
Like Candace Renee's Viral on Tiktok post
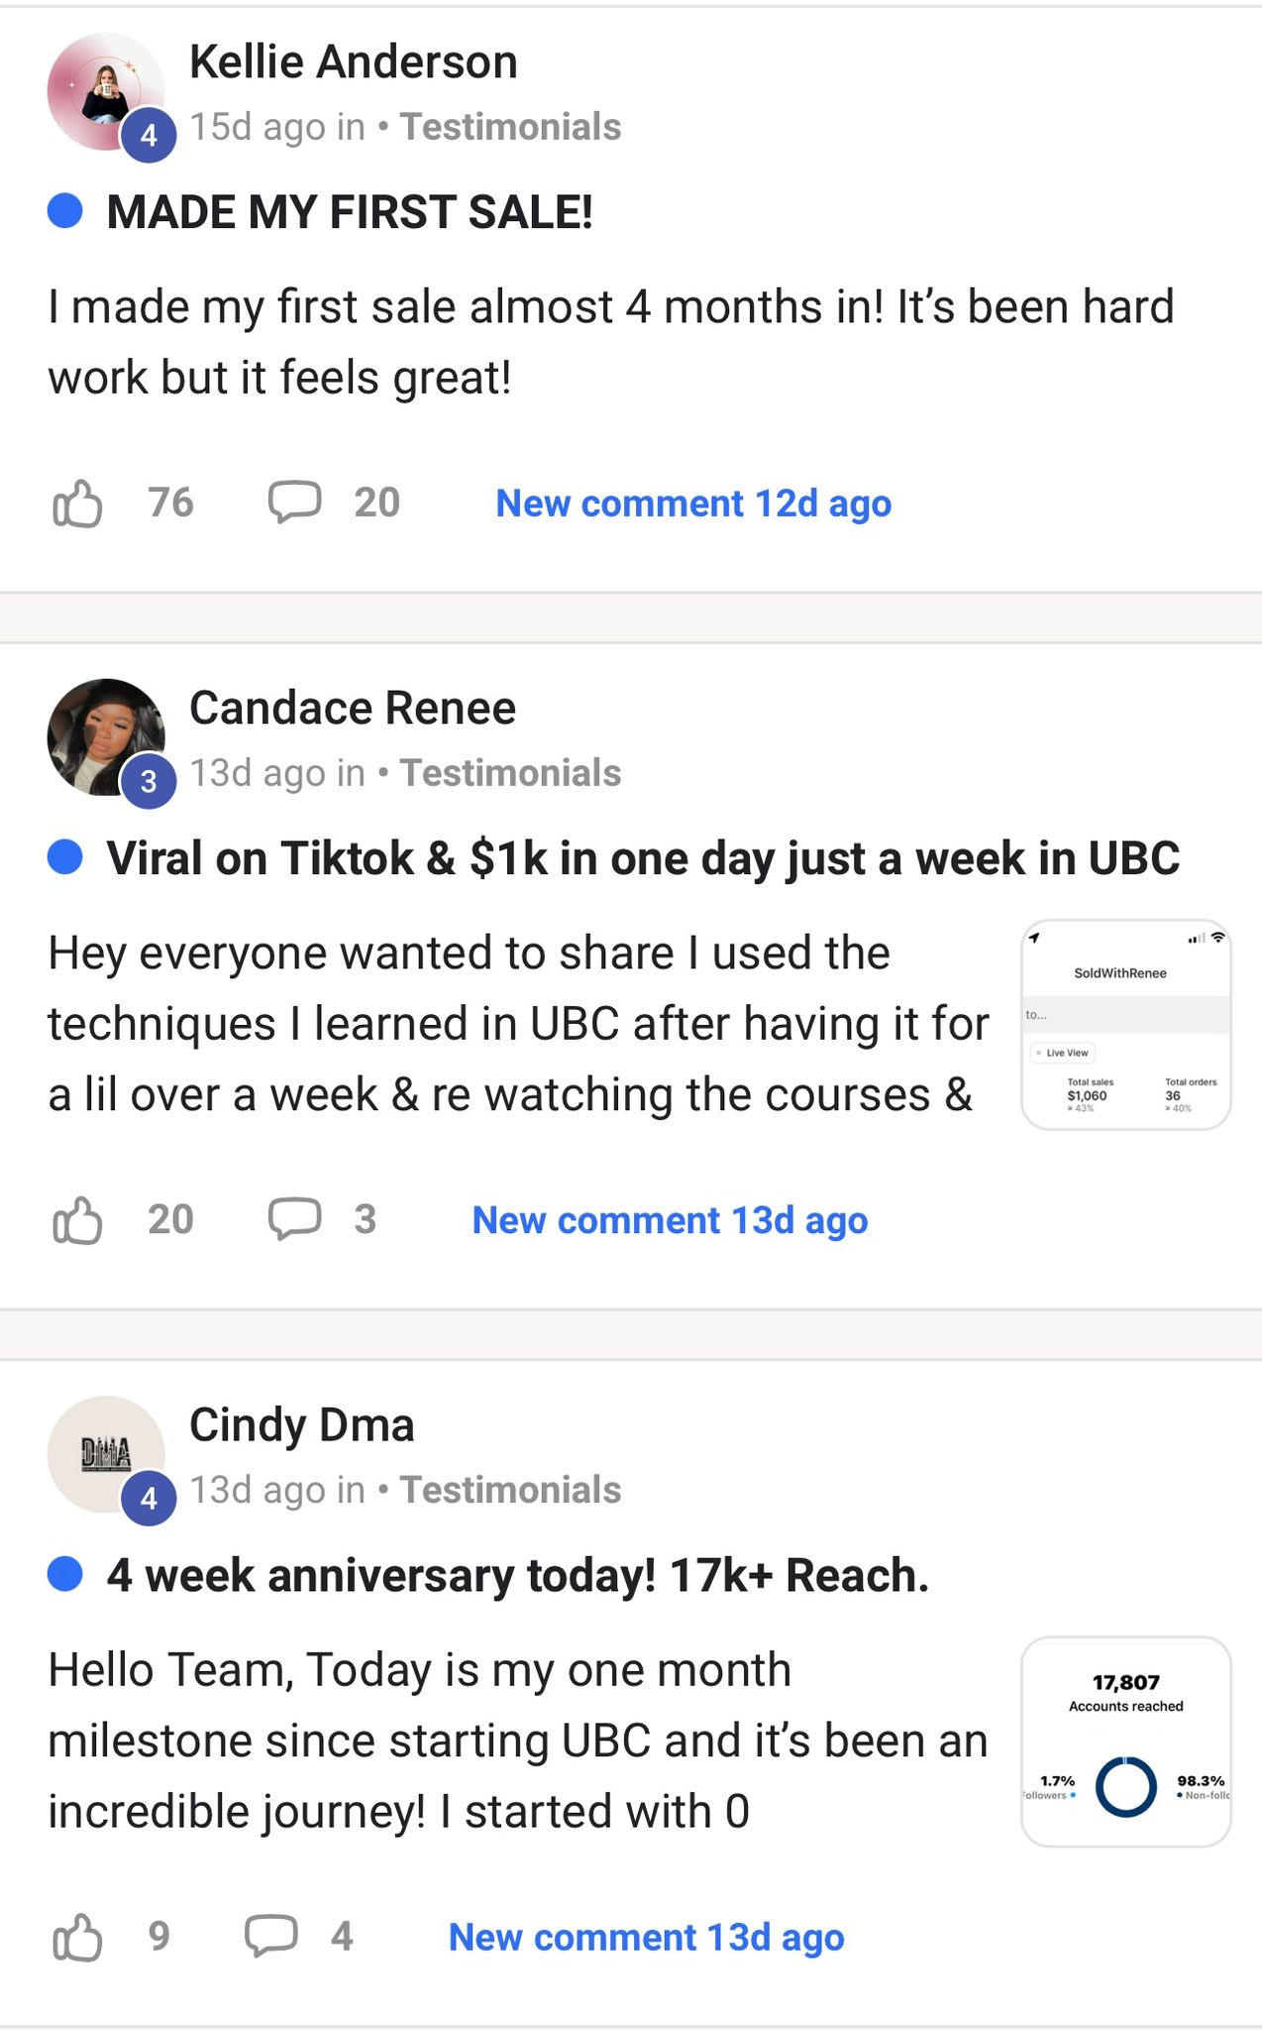(77, 1220)
